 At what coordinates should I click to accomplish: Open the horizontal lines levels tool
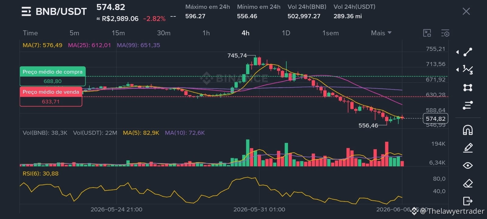[x=468, y=105]
